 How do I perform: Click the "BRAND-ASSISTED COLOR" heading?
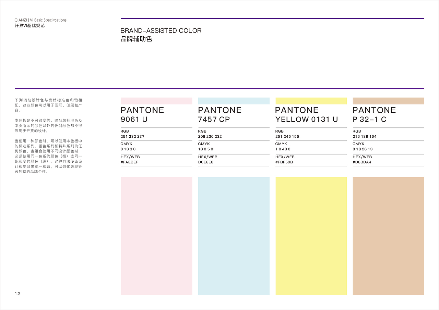(161, 30)
